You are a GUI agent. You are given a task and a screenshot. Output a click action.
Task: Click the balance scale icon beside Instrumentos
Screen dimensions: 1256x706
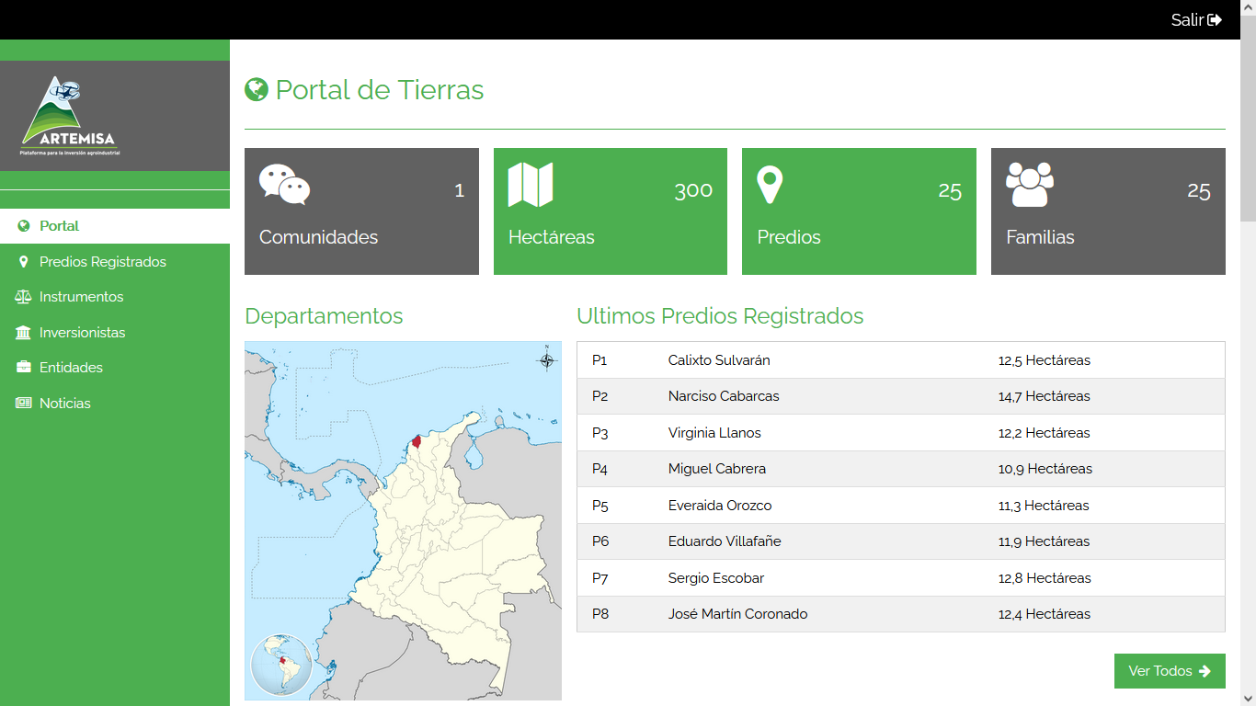click(23, 297)
